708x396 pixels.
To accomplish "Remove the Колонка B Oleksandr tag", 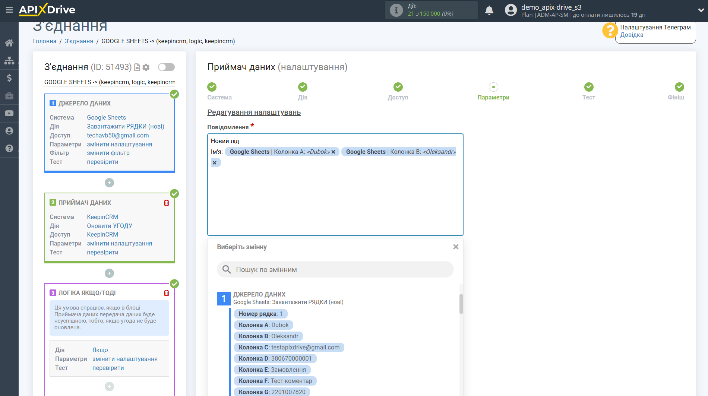I will (x=215, y=163).
